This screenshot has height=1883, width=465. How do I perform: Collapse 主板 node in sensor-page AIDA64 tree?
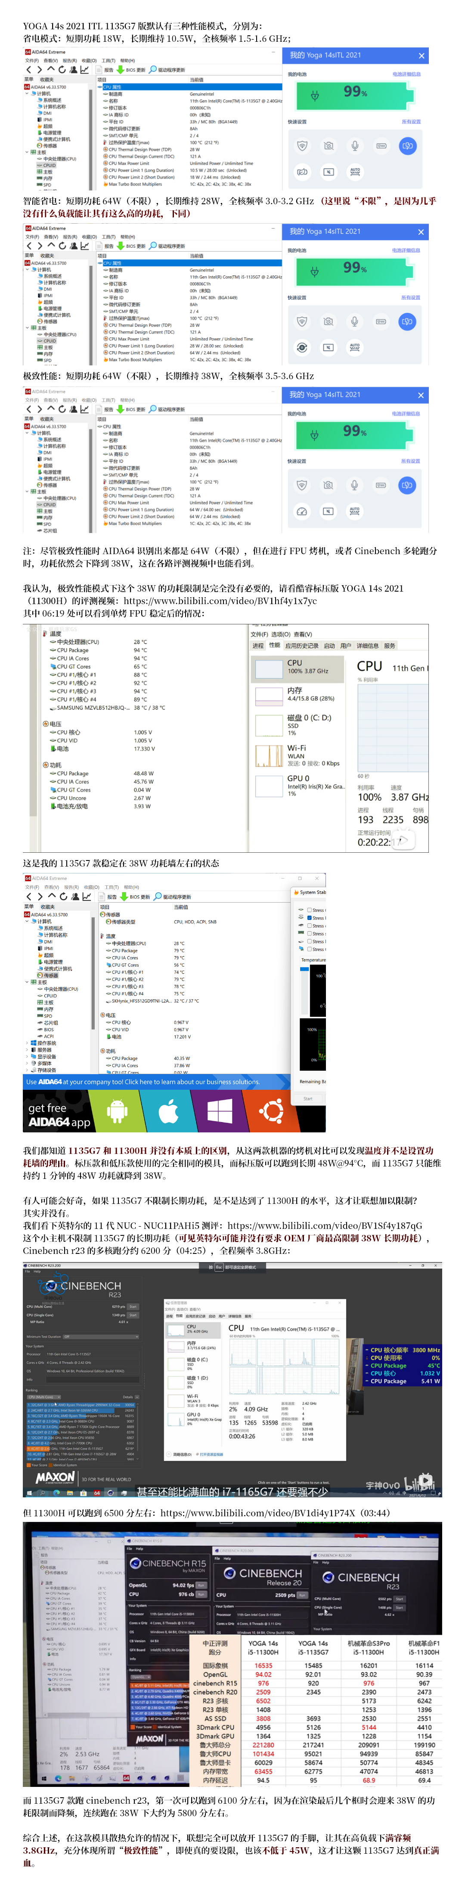pos(27,982)
